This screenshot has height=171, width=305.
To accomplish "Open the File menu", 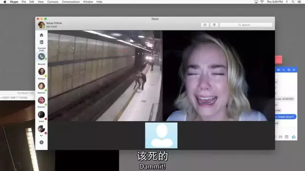I will pos(24,2).
